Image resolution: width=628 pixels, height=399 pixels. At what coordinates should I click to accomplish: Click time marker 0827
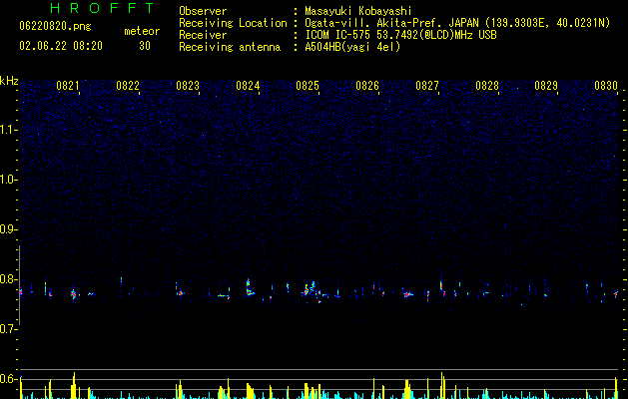click(x=427, y=86)
